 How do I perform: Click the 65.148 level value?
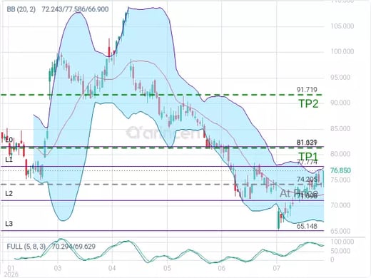point(307,226)
